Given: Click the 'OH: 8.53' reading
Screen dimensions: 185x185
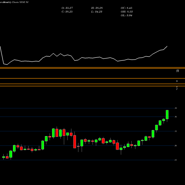Looking at the screenshot, I should 127,12.
